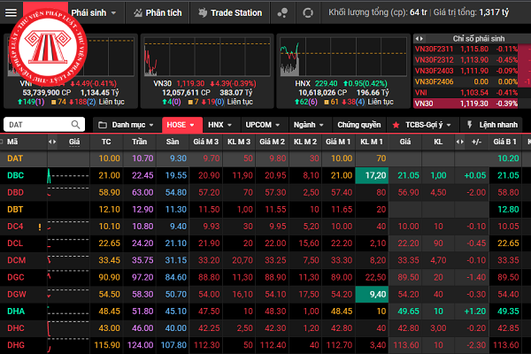Open the Trade Station button
Screen dimensions: 531x354
point(230,13)
